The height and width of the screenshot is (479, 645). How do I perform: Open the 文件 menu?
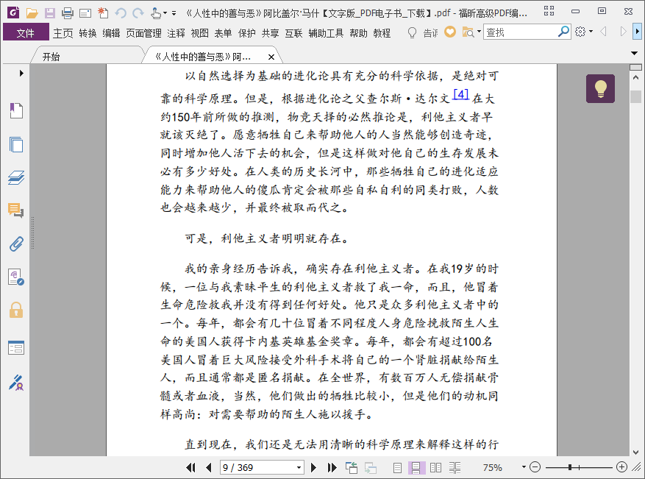click(x=26, y=32)
